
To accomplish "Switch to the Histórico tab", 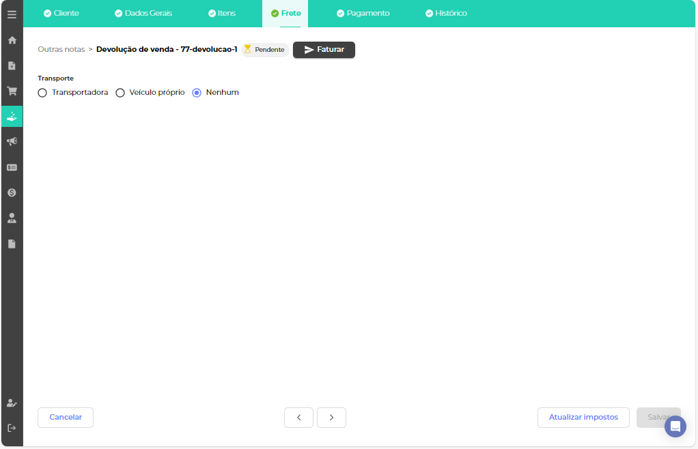I will (x=446, y=14).
